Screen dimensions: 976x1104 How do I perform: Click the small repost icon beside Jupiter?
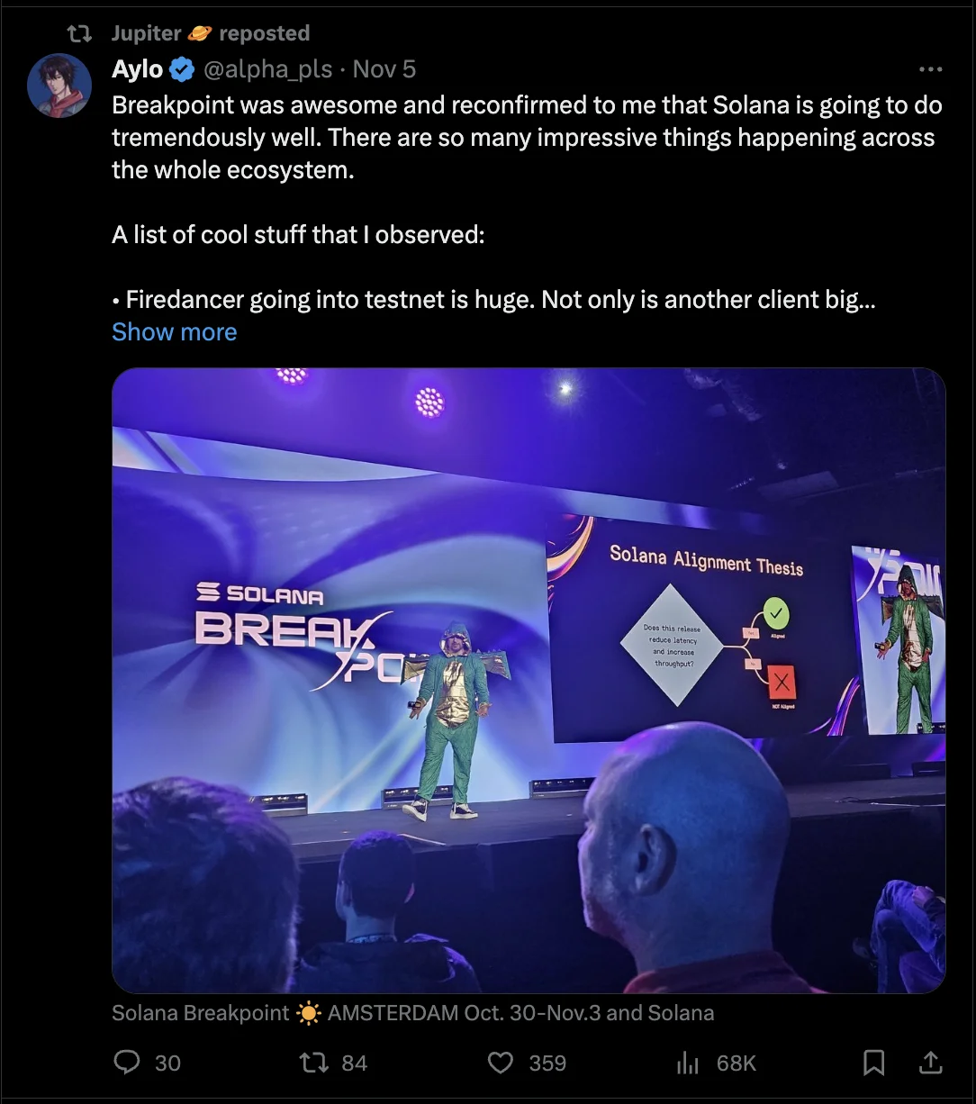[80, 33]
